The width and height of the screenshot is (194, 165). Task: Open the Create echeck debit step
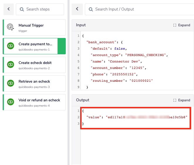click(34, 65)
